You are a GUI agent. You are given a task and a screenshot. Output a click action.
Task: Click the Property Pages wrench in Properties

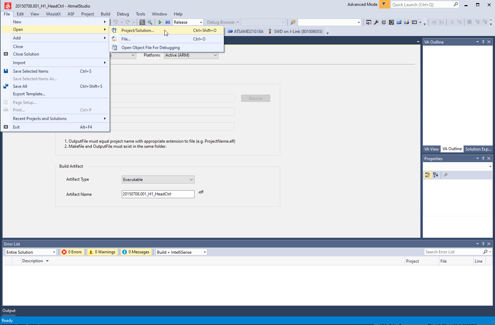[x=446, y=175]
